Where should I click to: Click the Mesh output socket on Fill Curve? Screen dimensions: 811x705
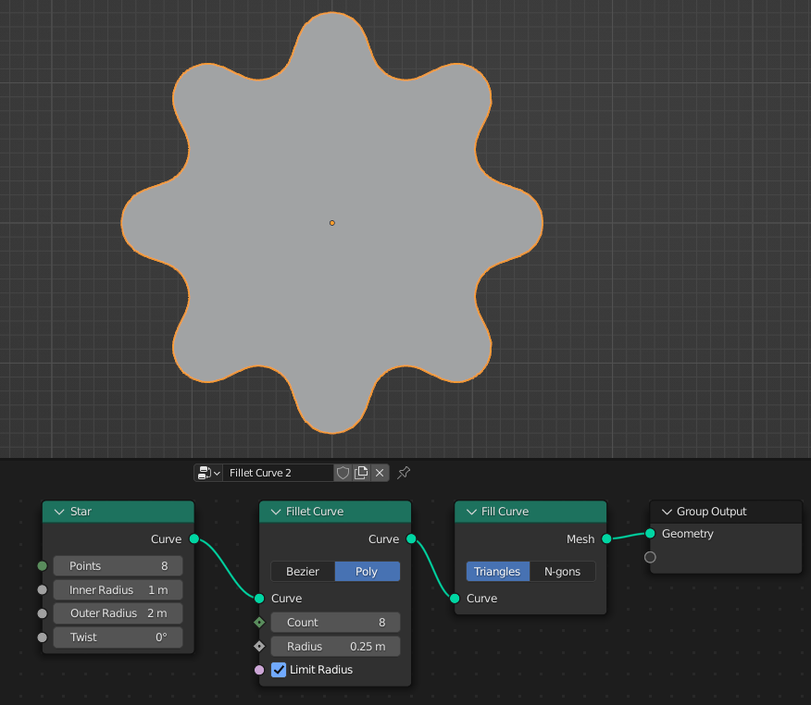(605, 538)
